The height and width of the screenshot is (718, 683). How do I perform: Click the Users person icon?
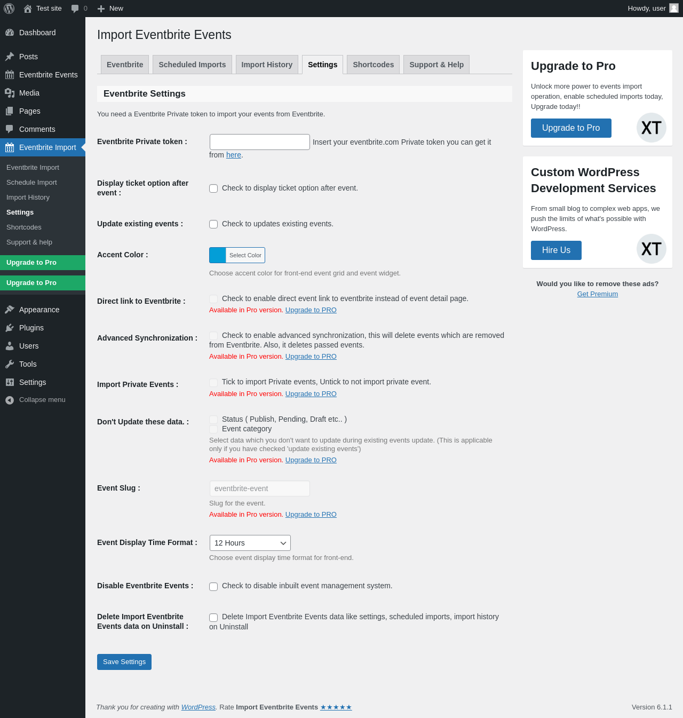tap(10, 346)
